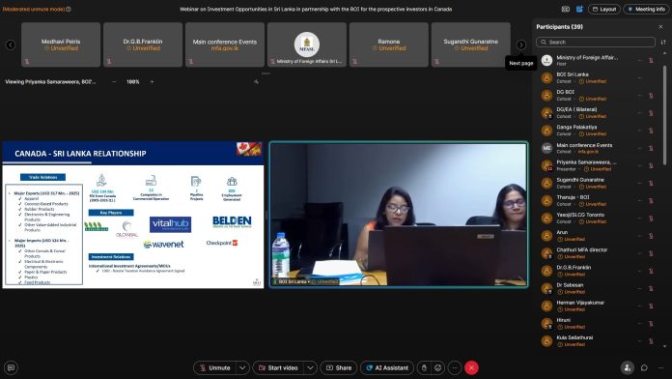Open the reactions emoji icon

click(x=437, y=367)
